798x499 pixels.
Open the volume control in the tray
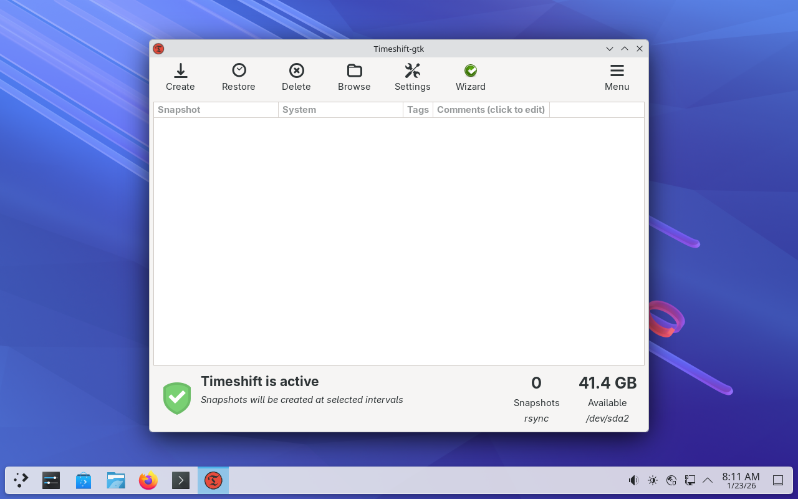pos(633,480)
